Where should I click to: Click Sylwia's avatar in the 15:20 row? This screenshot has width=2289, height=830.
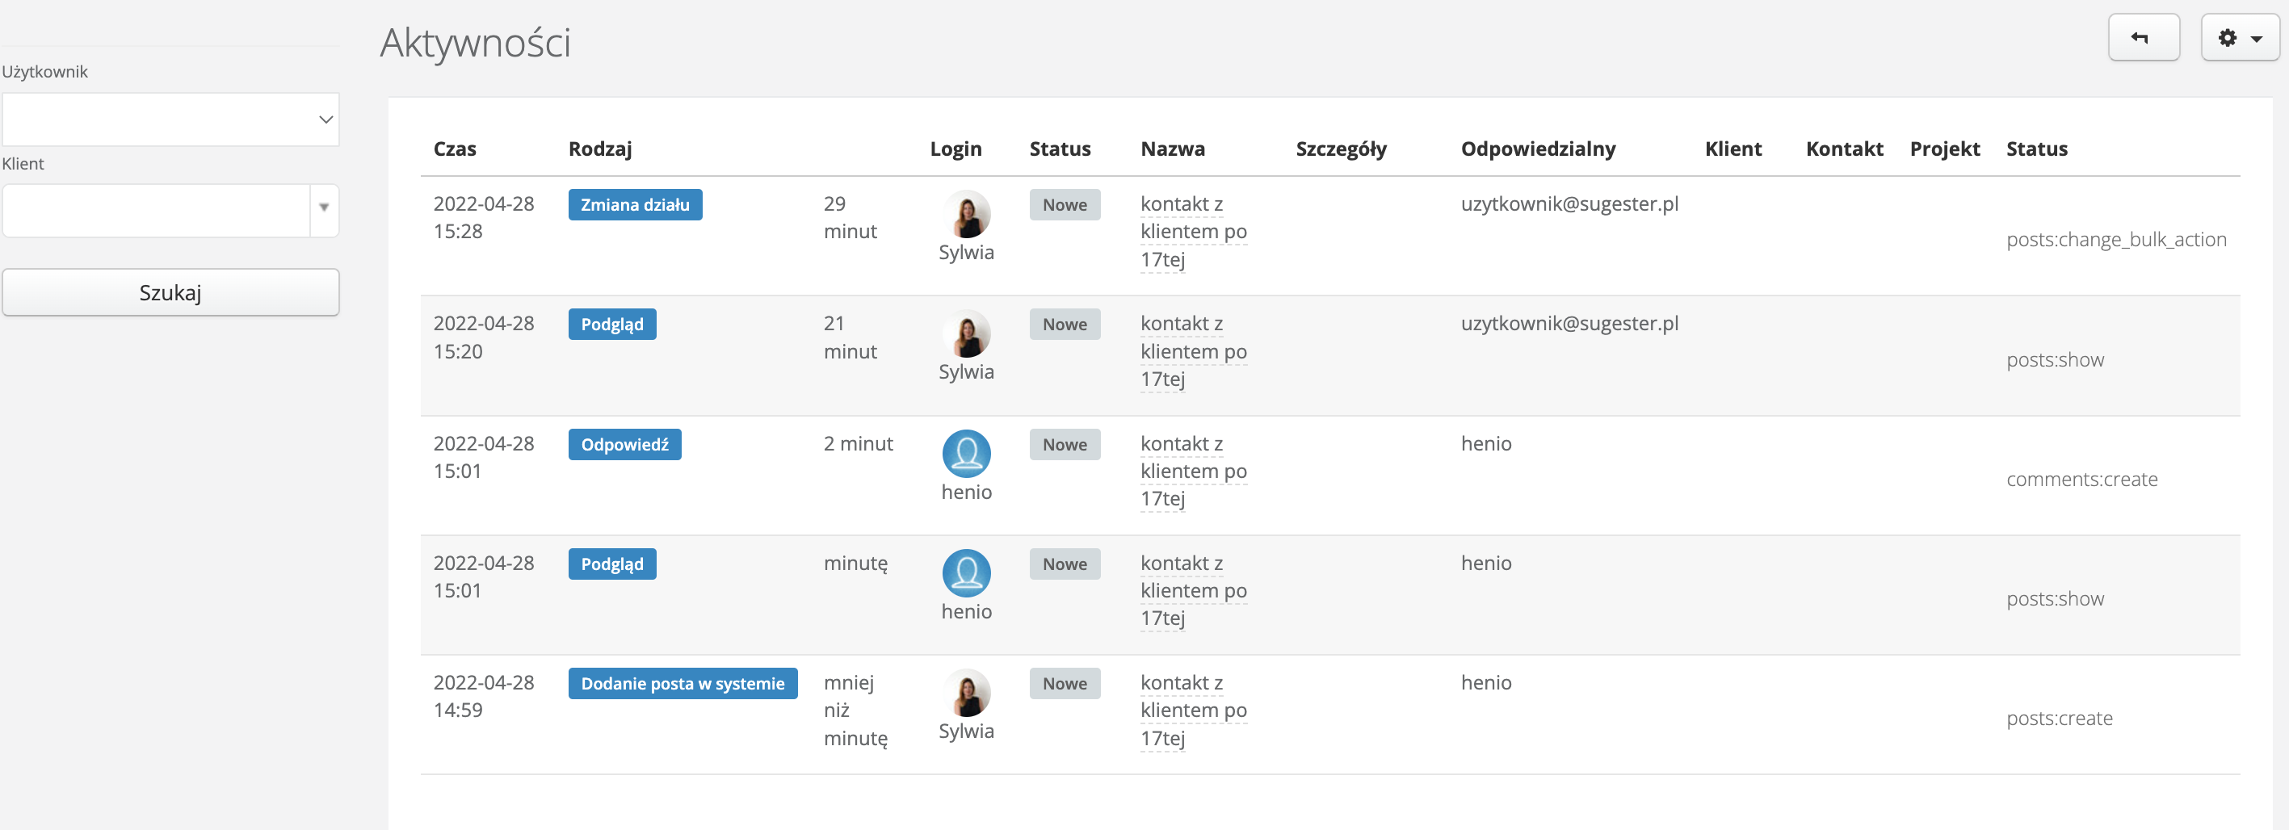coord(966,334)
